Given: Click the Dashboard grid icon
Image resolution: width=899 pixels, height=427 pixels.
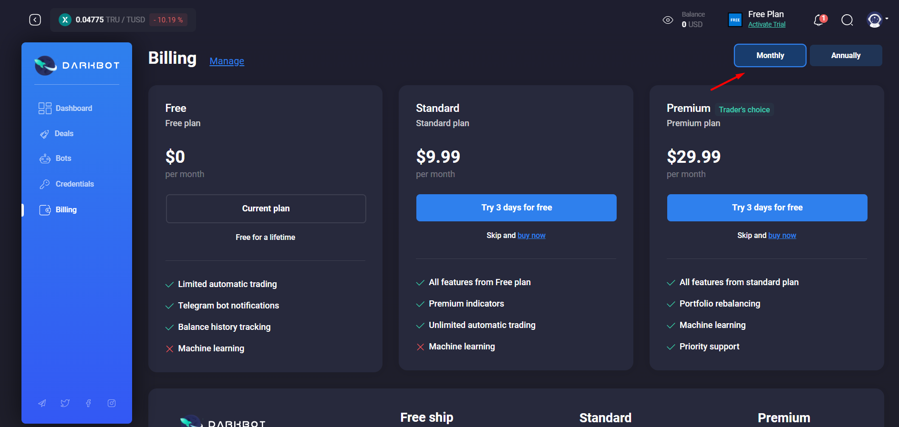Looking at the screenshot, I should point(45,108).
